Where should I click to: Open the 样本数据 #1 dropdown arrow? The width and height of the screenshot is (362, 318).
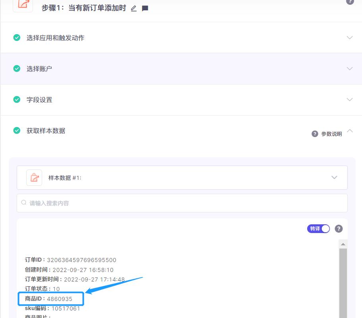334,177
